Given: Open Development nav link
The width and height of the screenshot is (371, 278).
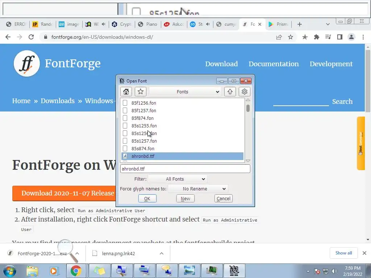Looking at the screenshot, I should (x=331, y=64).
